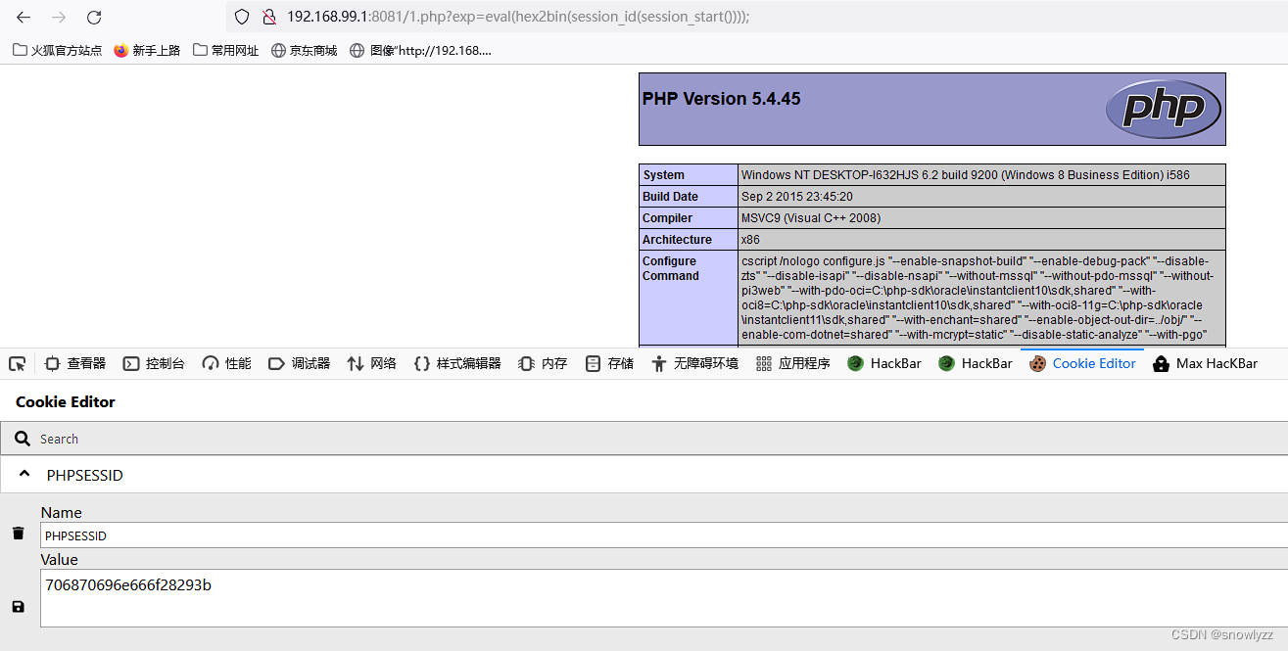
Task: Collapse the PHPSESSID cookie entry
Action: [24, 475]
